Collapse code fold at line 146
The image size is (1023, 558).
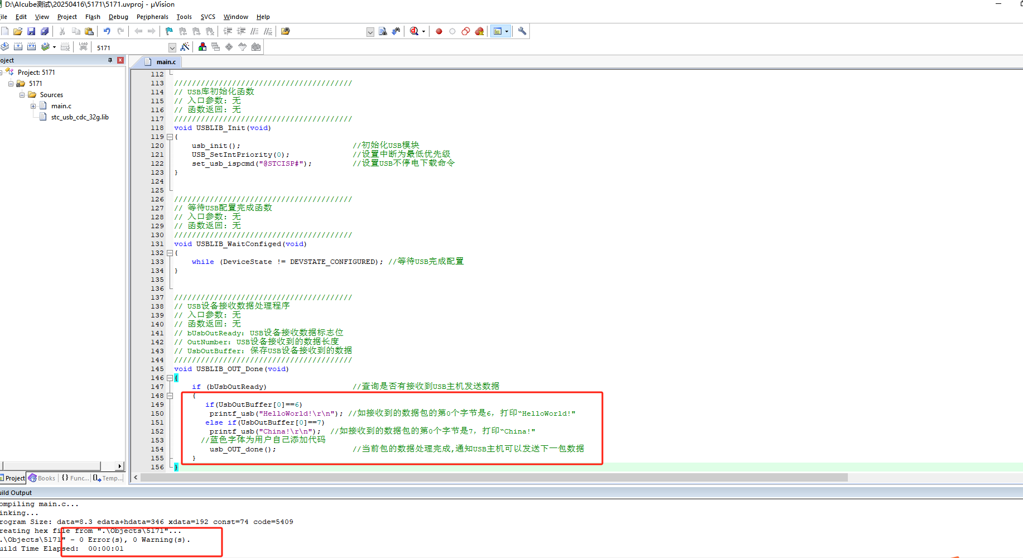(170, 378)
